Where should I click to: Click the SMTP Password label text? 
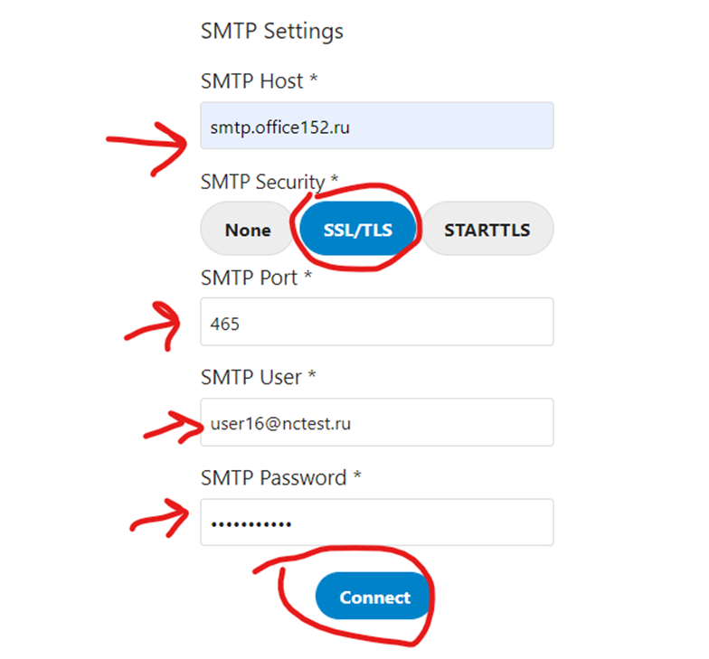(x=273, y=477)
